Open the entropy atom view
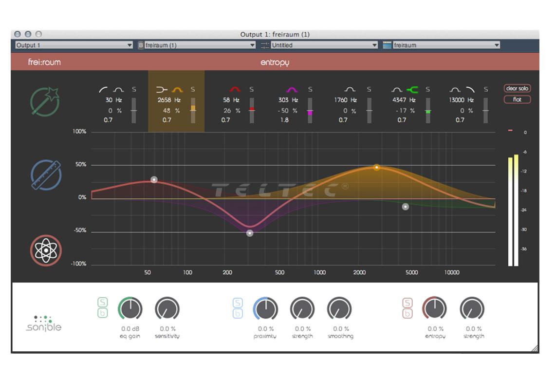Screen dimensions: 555x381 (46, 250)
